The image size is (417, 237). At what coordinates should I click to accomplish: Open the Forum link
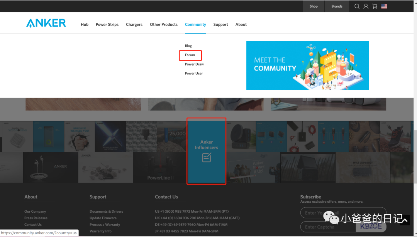(x=190, y=55)
